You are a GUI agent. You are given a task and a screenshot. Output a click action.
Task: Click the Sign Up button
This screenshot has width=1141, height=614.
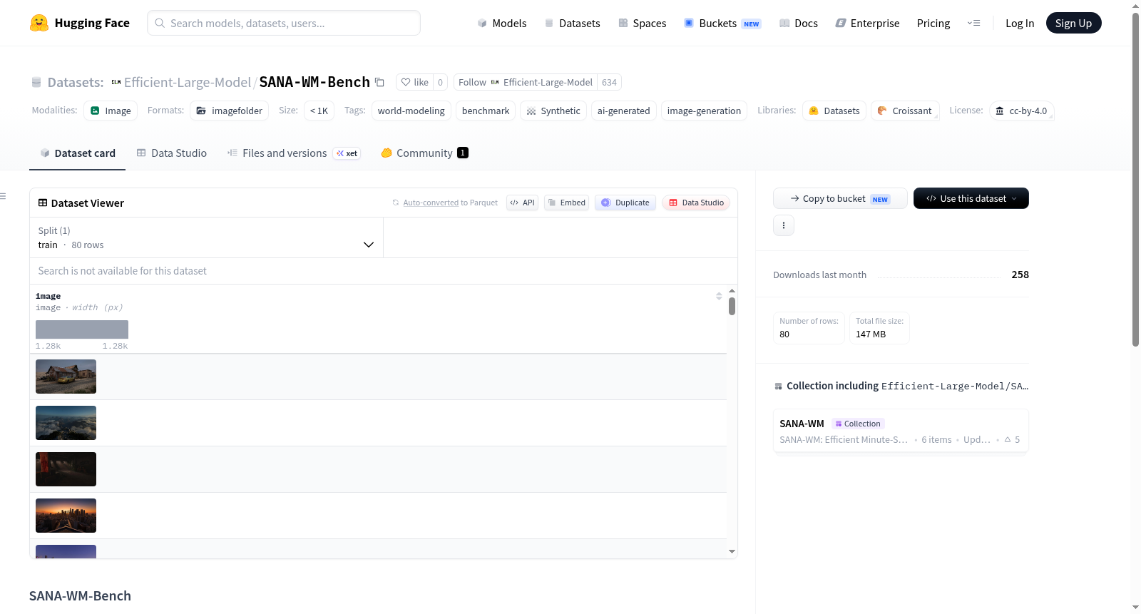1073,23
